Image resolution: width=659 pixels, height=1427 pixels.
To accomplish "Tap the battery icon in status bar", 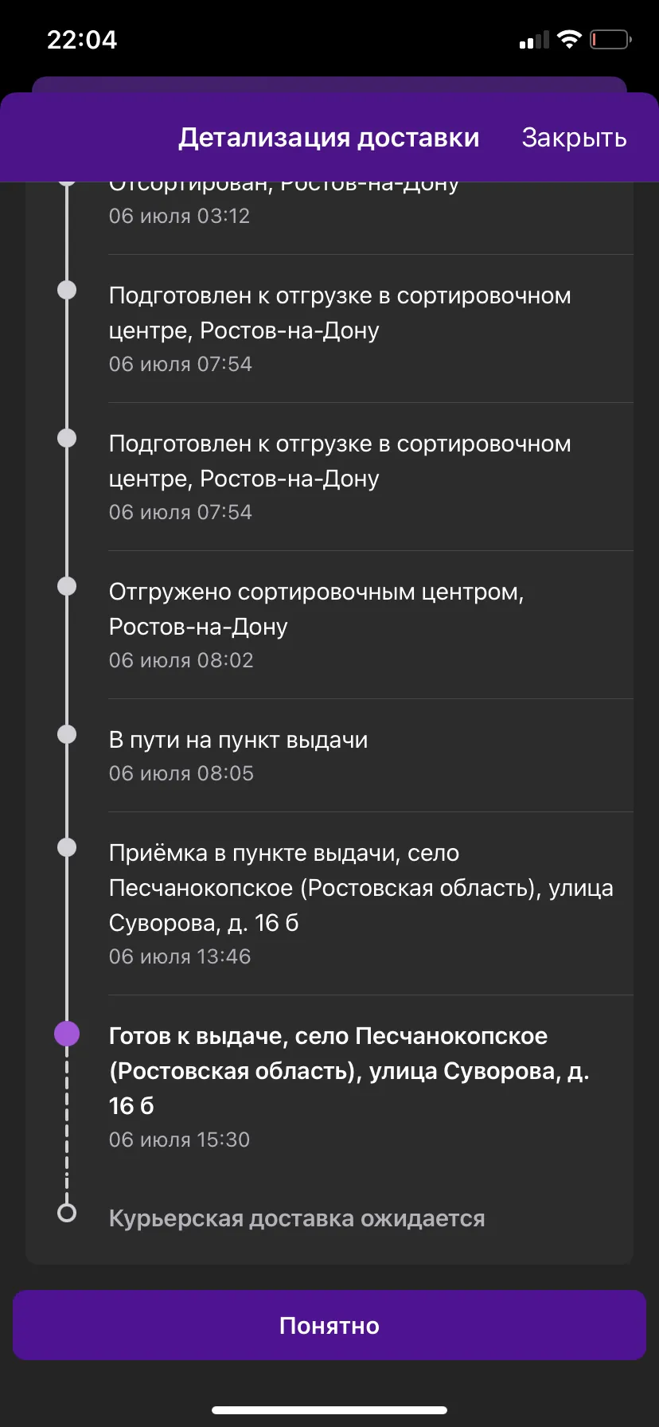I will 610,39.
